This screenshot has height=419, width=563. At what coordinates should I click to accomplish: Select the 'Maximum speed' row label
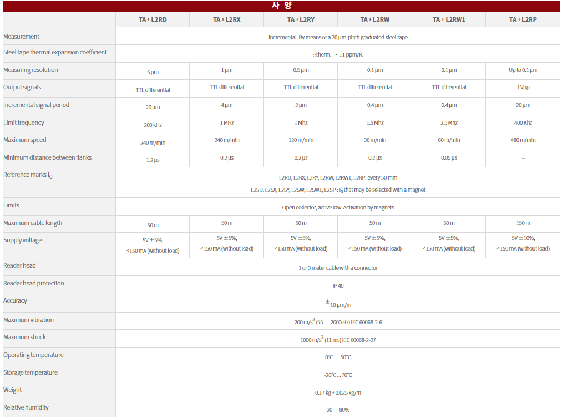[25, 140]
